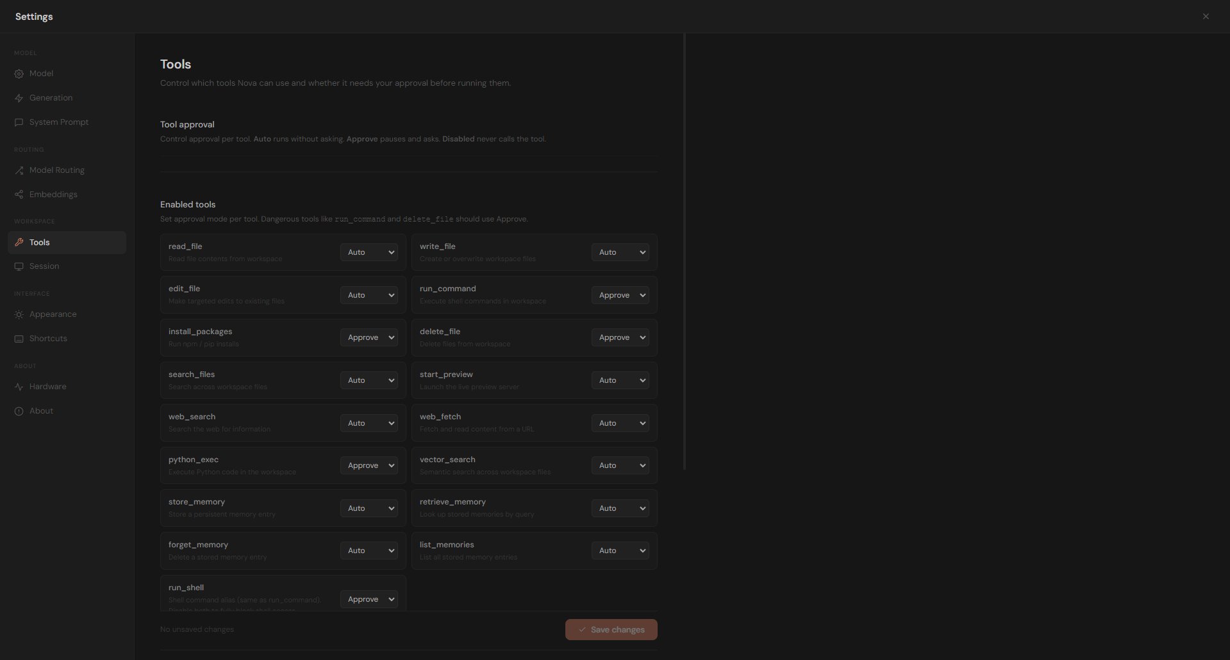Open store_memory approval dropdown
The image size is (1230, 660).
click(x=369, y=508)
